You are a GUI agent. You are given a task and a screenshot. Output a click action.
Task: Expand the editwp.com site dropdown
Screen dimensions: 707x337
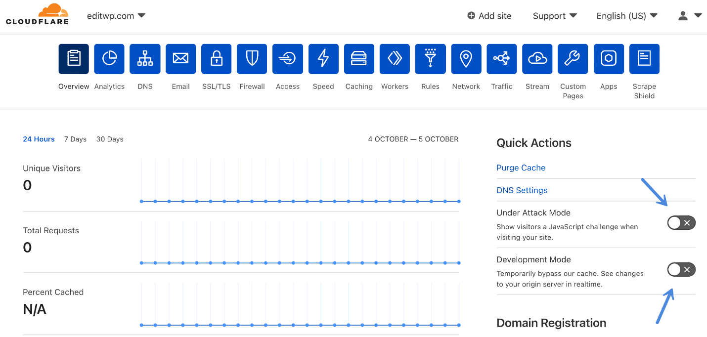point(116,15)
